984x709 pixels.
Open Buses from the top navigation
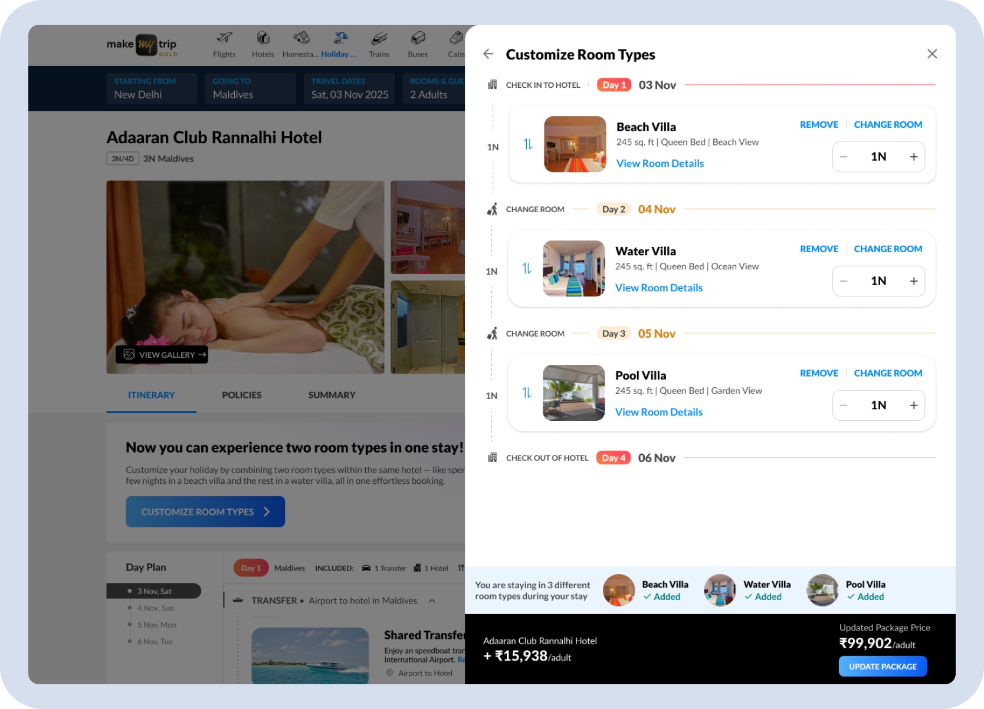[x=418, y=45]
